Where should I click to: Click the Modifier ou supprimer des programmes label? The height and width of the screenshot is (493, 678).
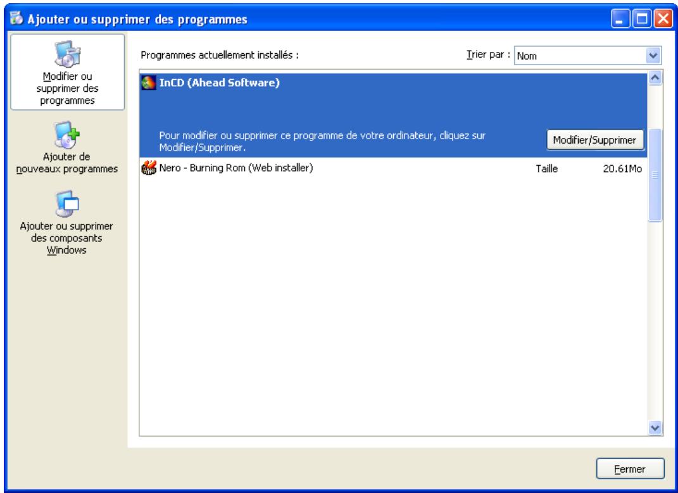coord(68,88)
